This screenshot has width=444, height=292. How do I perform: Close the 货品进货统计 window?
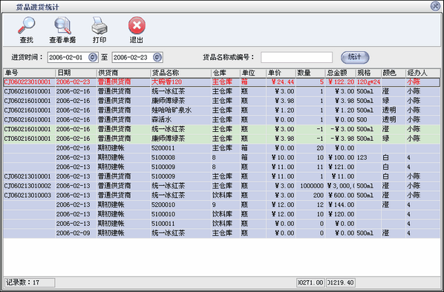coord(435,6)
